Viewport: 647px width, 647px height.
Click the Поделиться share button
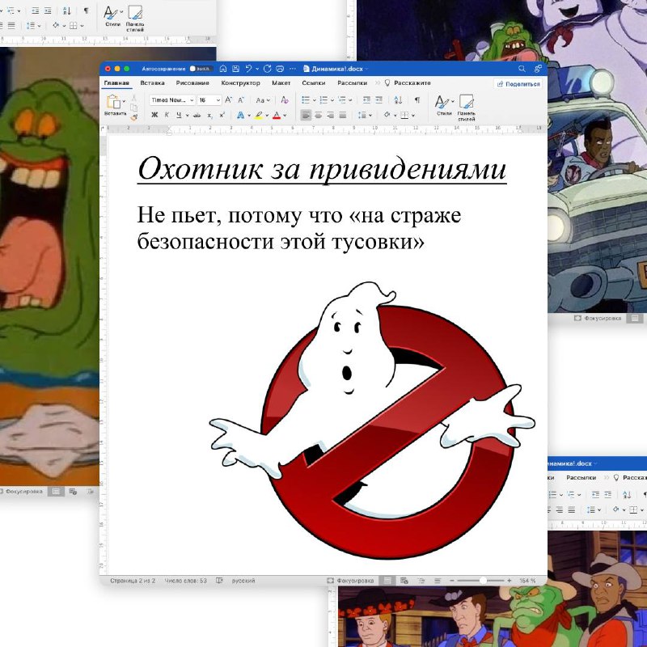click(x=518, y=84)
